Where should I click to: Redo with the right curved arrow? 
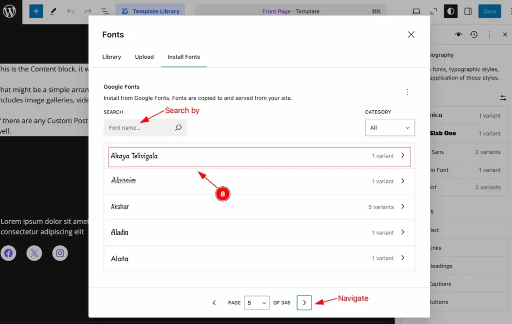click(x=87, y=11)
